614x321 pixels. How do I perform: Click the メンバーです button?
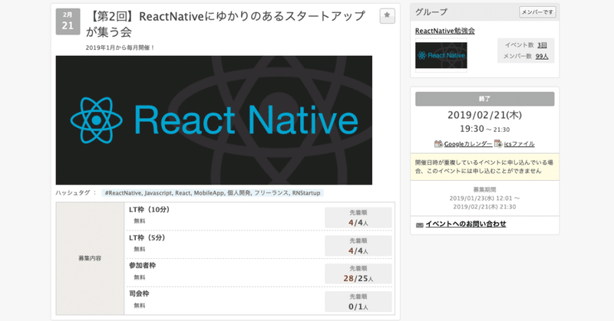[537, 12]
